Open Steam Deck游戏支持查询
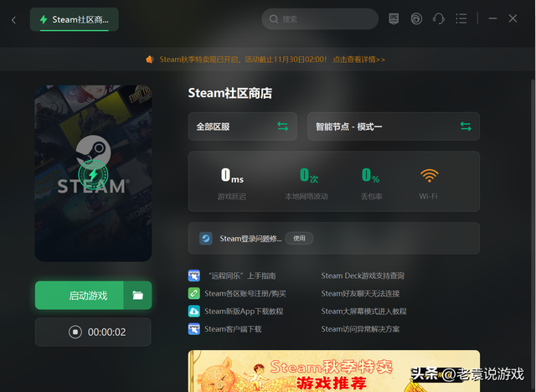 click(x=363, y=276)
